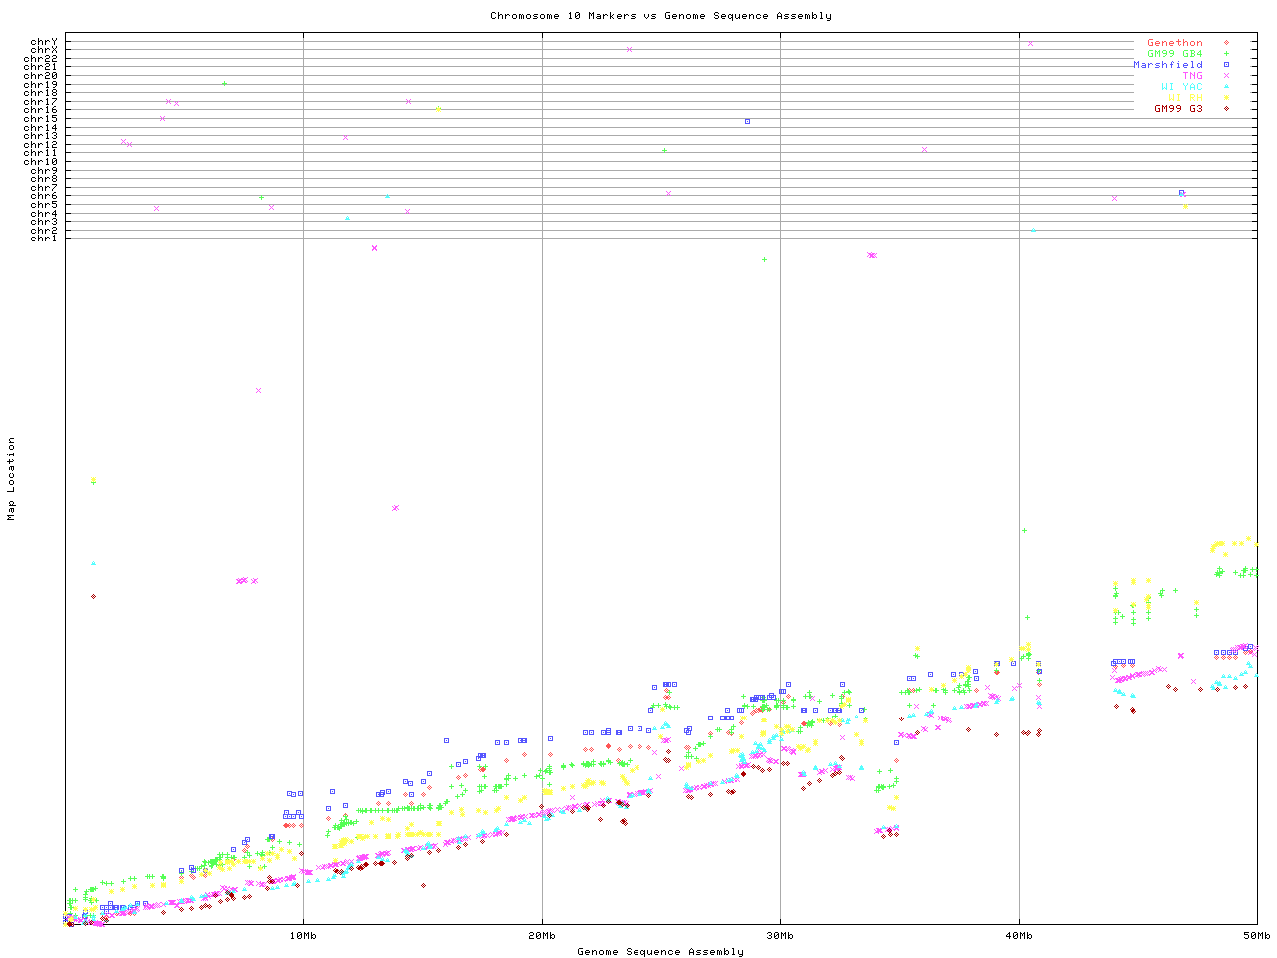Click the 50Mb x-axis tick label
Image resolution: width=1277 pixels, height=958 pixels.
[1256, 936]
